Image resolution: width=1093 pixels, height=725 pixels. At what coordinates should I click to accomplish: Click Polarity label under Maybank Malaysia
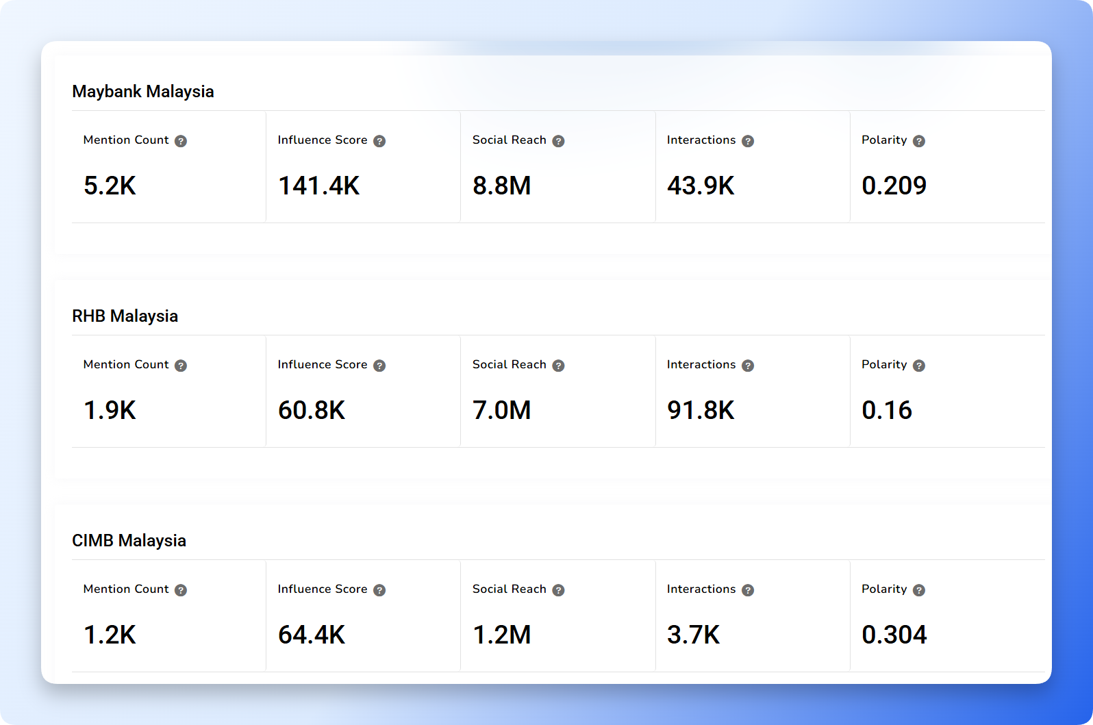[884, 140]
